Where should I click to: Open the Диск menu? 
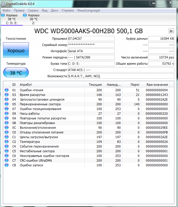[x=54, y=10]
